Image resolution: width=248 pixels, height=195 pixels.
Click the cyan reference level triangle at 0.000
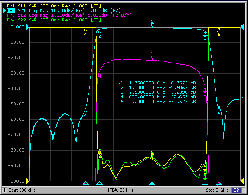tap(28, 27)
